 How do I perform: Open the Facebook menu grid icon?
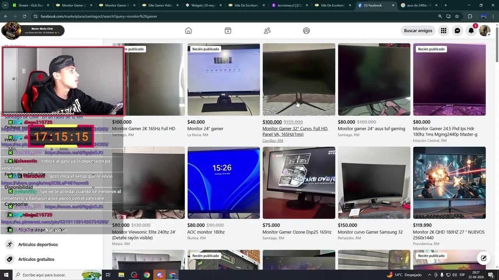[444, 31]
